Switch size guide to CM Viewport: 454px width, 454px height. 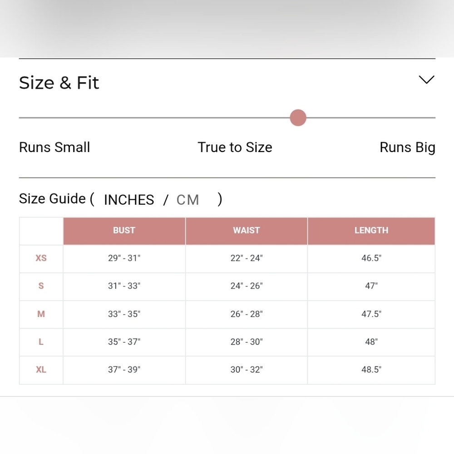point(188,200)
